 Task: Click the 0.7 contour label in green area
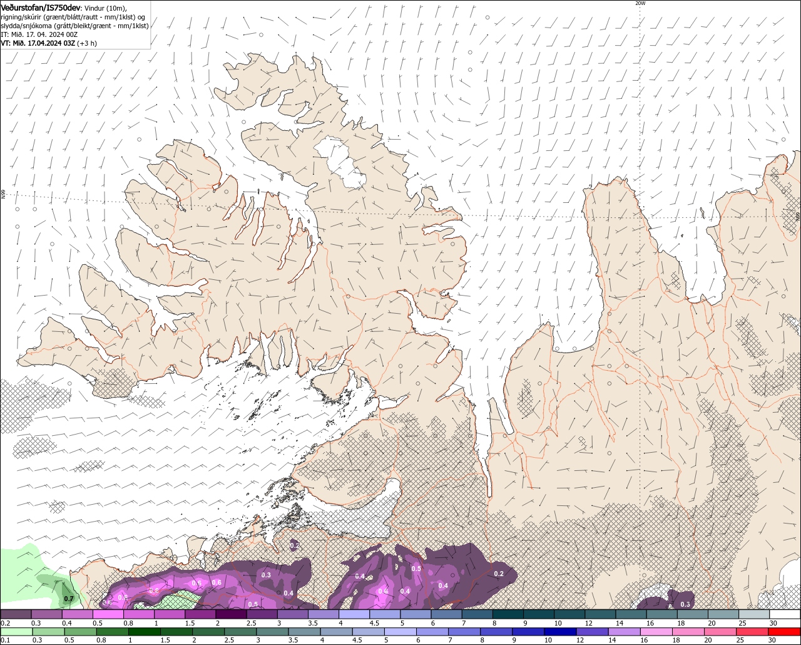(69, 599)
